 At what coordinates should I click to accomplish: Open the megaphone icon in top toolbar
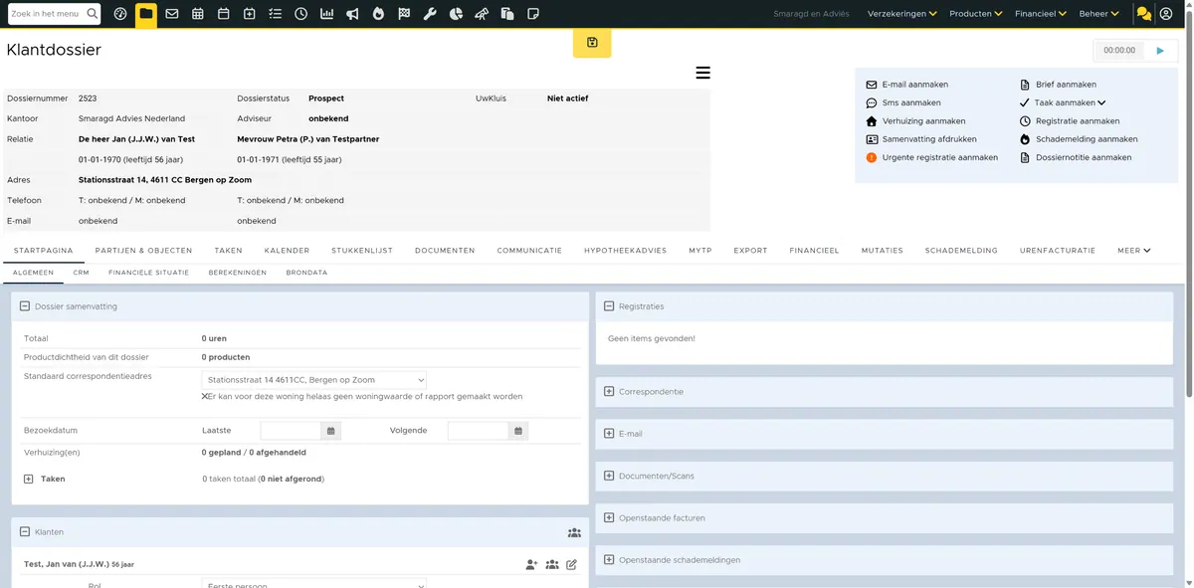point(352,14)
